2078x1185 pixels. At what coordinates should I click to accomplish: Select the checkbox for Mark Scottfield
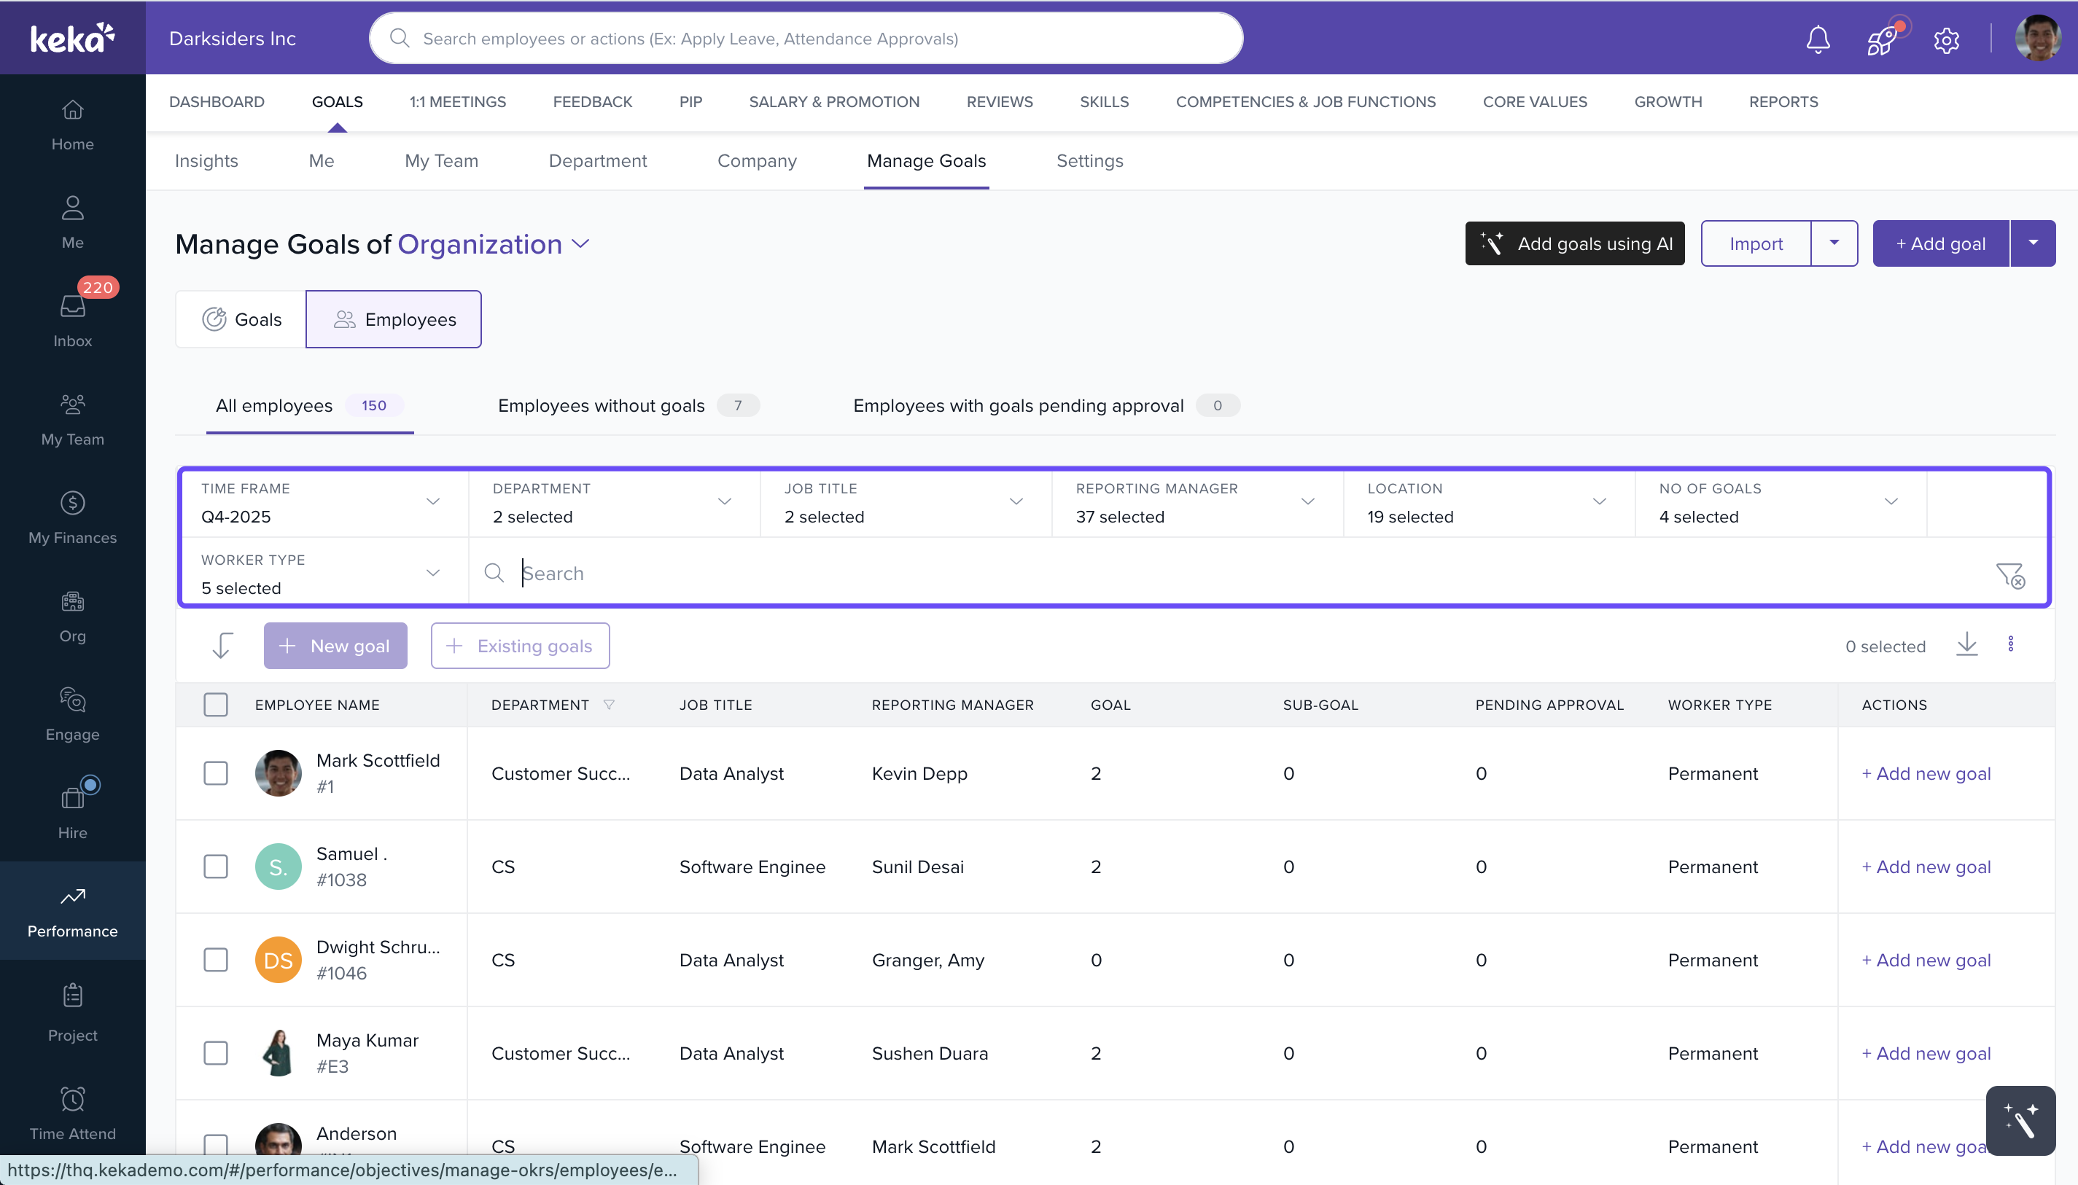click(216, 773)
